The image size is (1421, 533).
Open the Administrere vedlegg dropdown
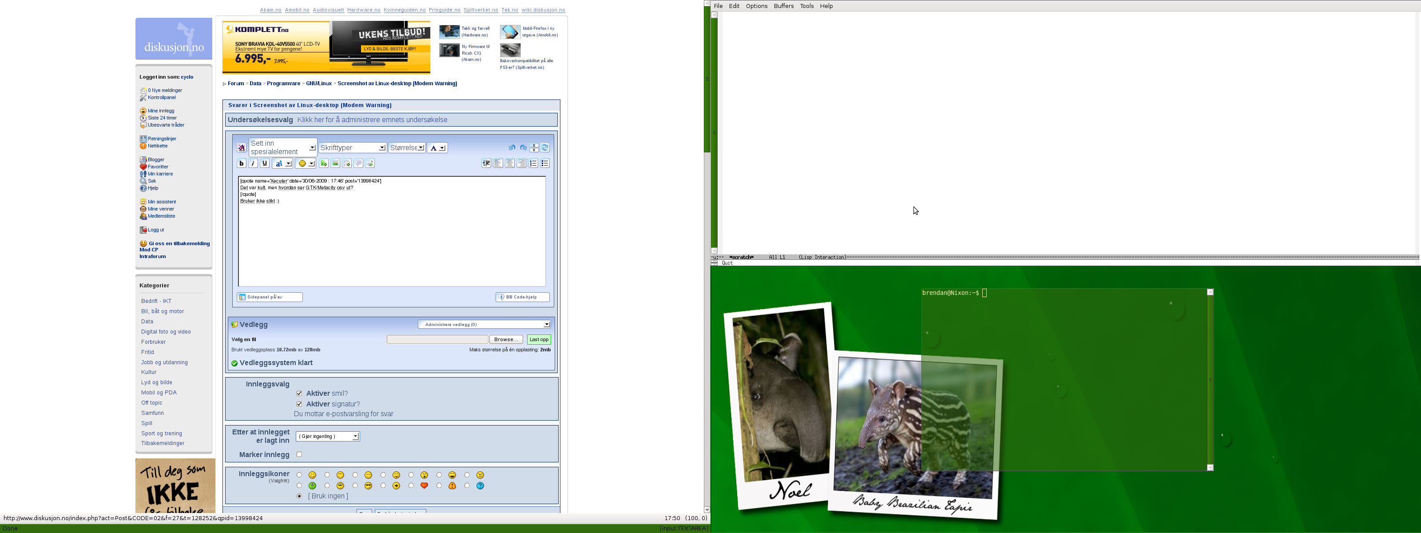pyautogui.click(x=484, y=324)
